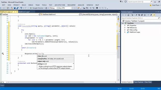
Task: Click the find-in-files icon in toolbar
Action: click(78, 8)
